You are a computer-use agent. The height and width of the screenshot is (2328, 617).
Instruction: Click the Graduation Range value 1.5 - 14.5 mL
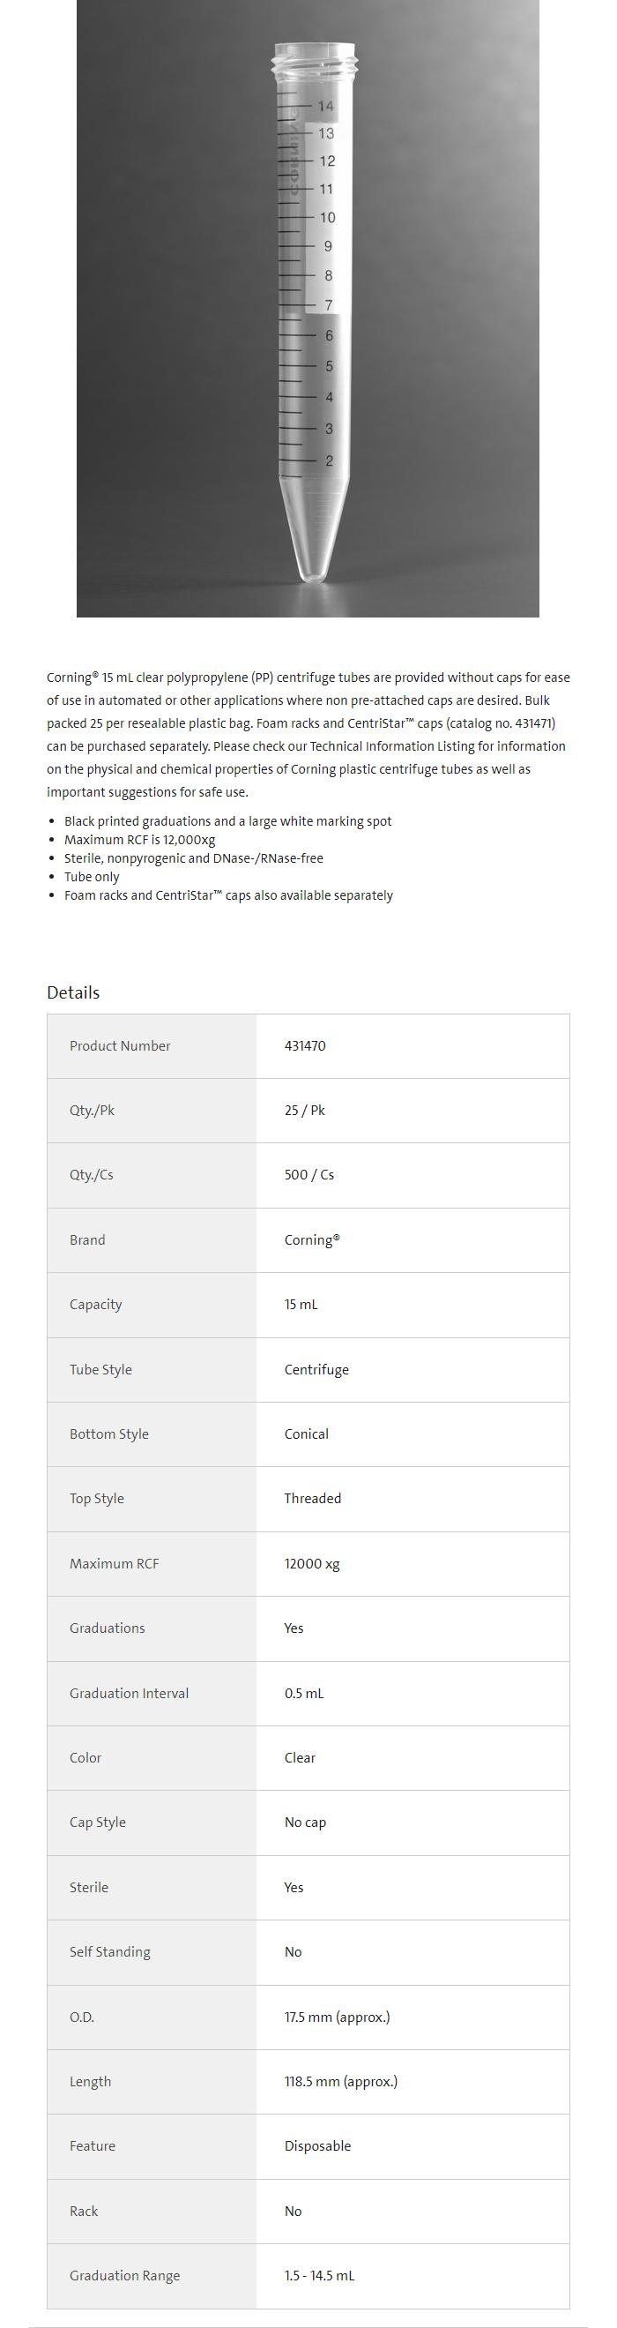[x=319, y=2276]
